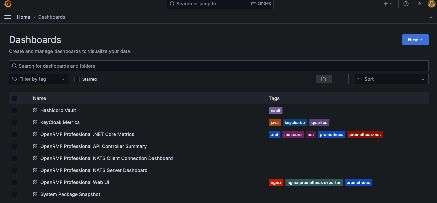The image size is (437, 203).
Task: Check the Hashicorp Vault row checkbox
Action: pyautogui.click(x=14, y=110)
